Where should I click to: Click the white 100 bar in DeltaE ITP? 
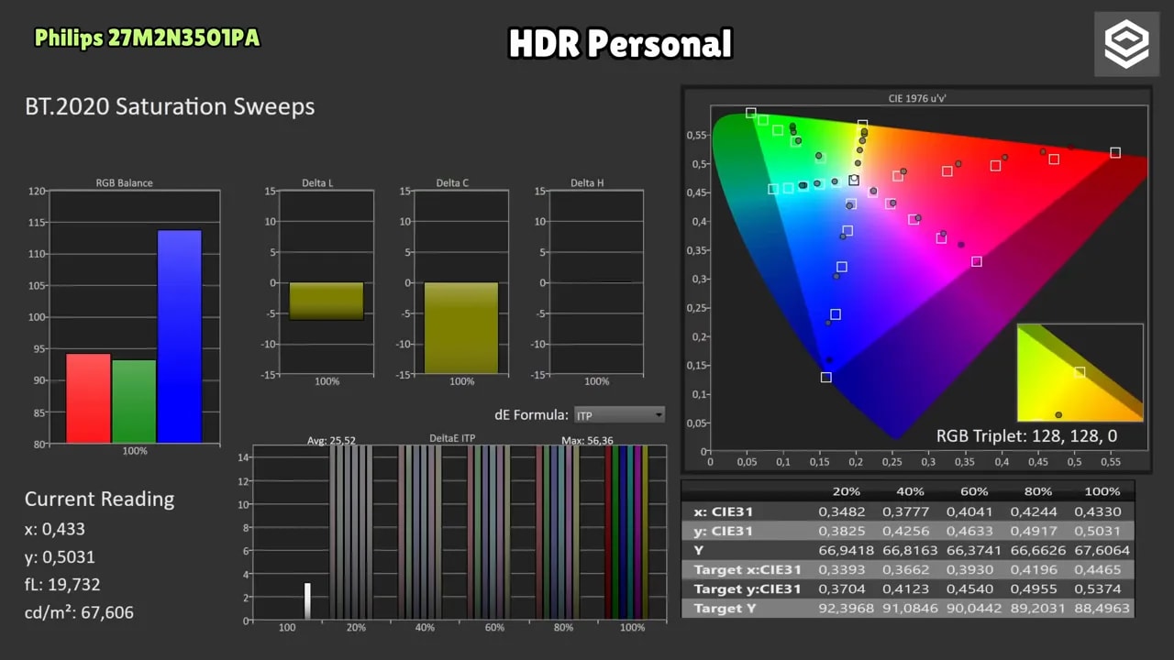(308, 601)
